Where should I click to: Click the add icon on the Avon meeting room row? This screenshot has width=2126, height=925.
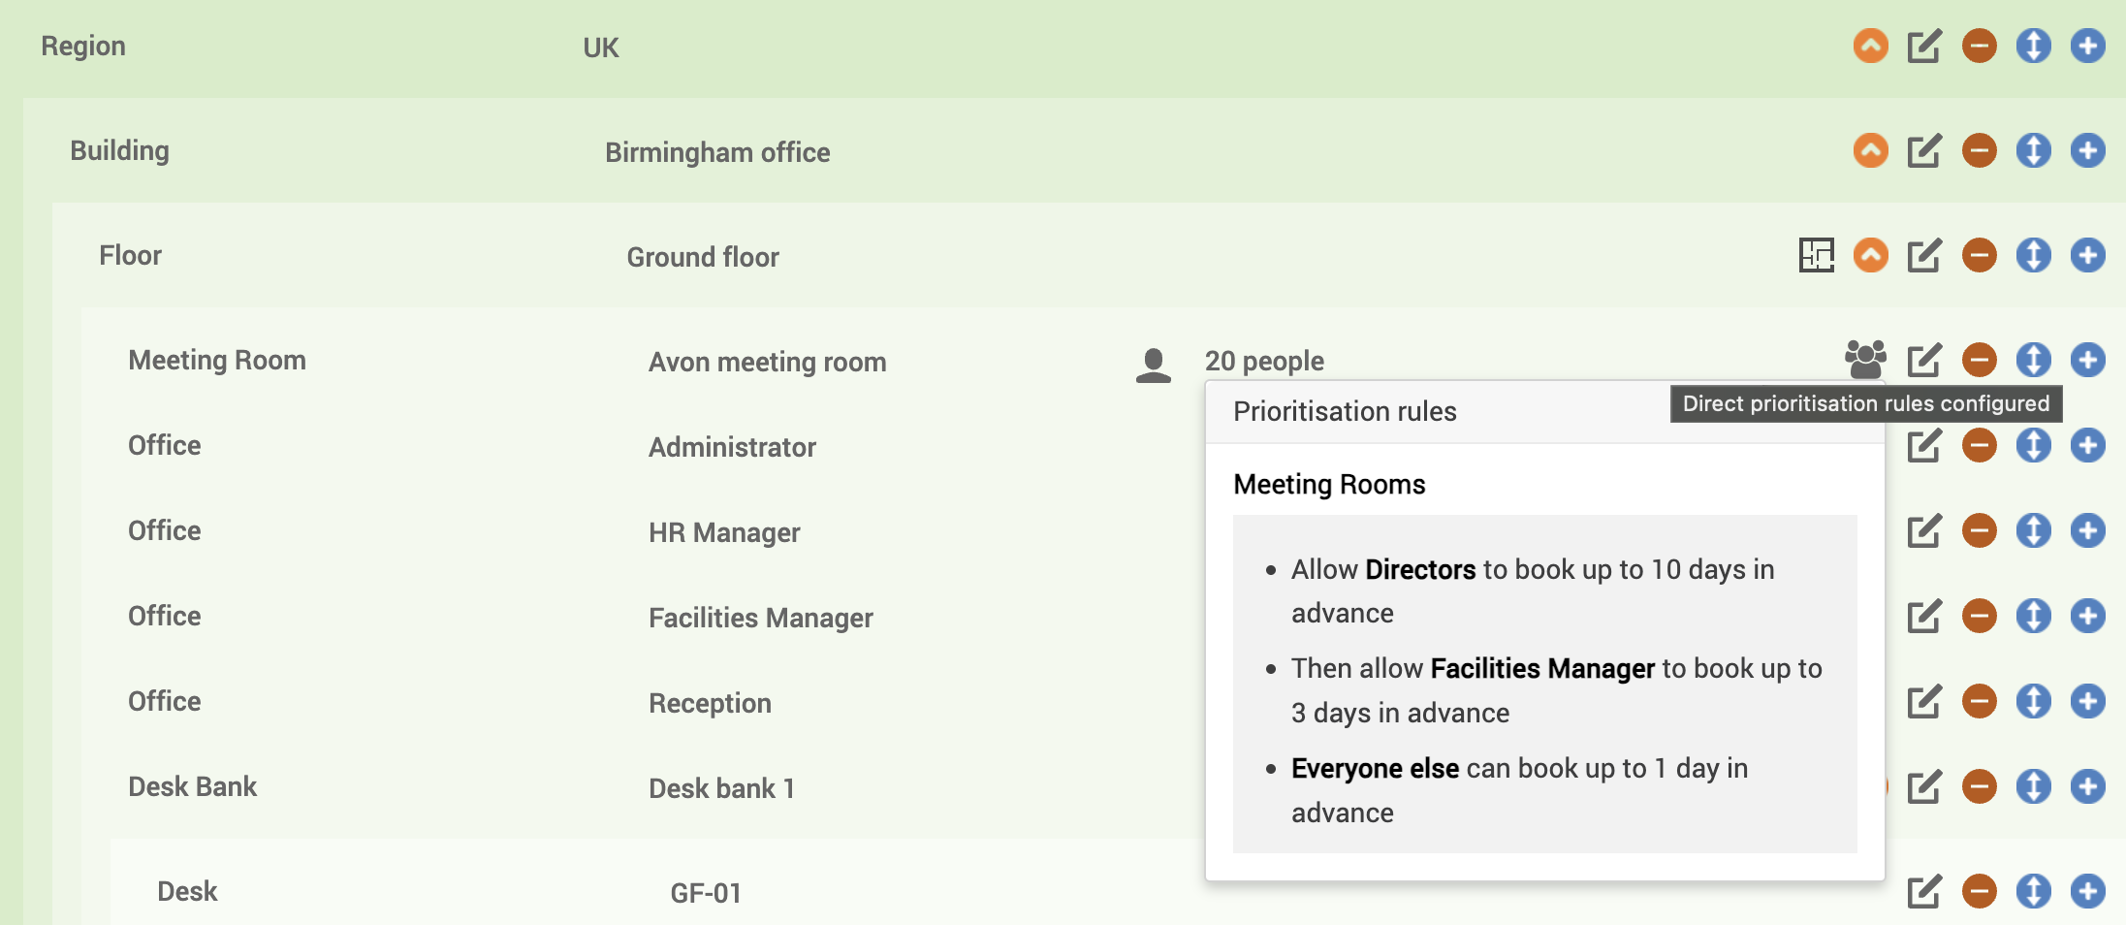point(2088,359)
